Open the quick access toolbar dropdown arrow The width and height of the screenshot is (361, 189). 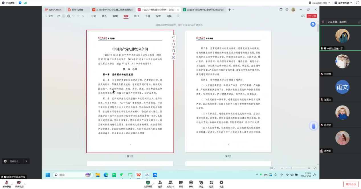83,16
